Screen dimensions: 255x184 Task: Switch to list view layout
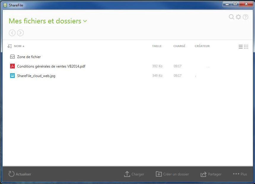pos(241,47)
